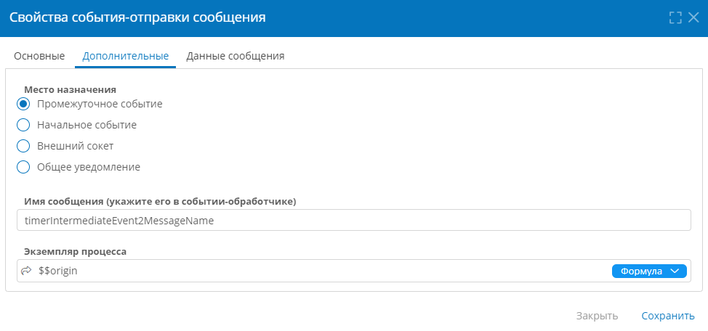
Task: Switch to the Основные tab
Action: pos(39,57)
